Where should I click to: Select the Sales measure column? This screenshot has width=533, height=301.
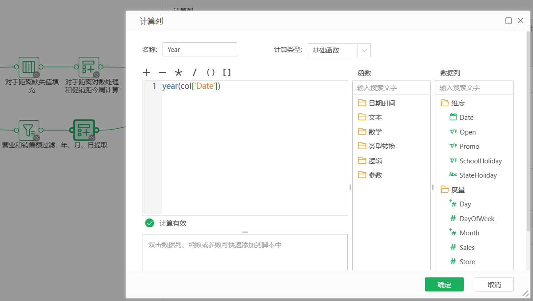pos(467,247)
